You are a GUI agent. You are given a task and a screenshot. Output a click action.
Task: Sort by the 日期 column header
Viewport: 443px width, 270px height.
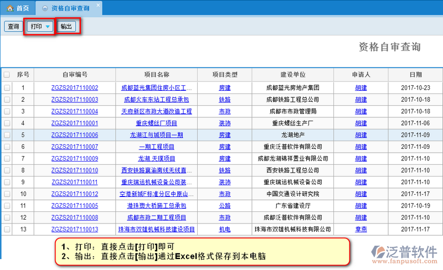click(x=415, y=75)
